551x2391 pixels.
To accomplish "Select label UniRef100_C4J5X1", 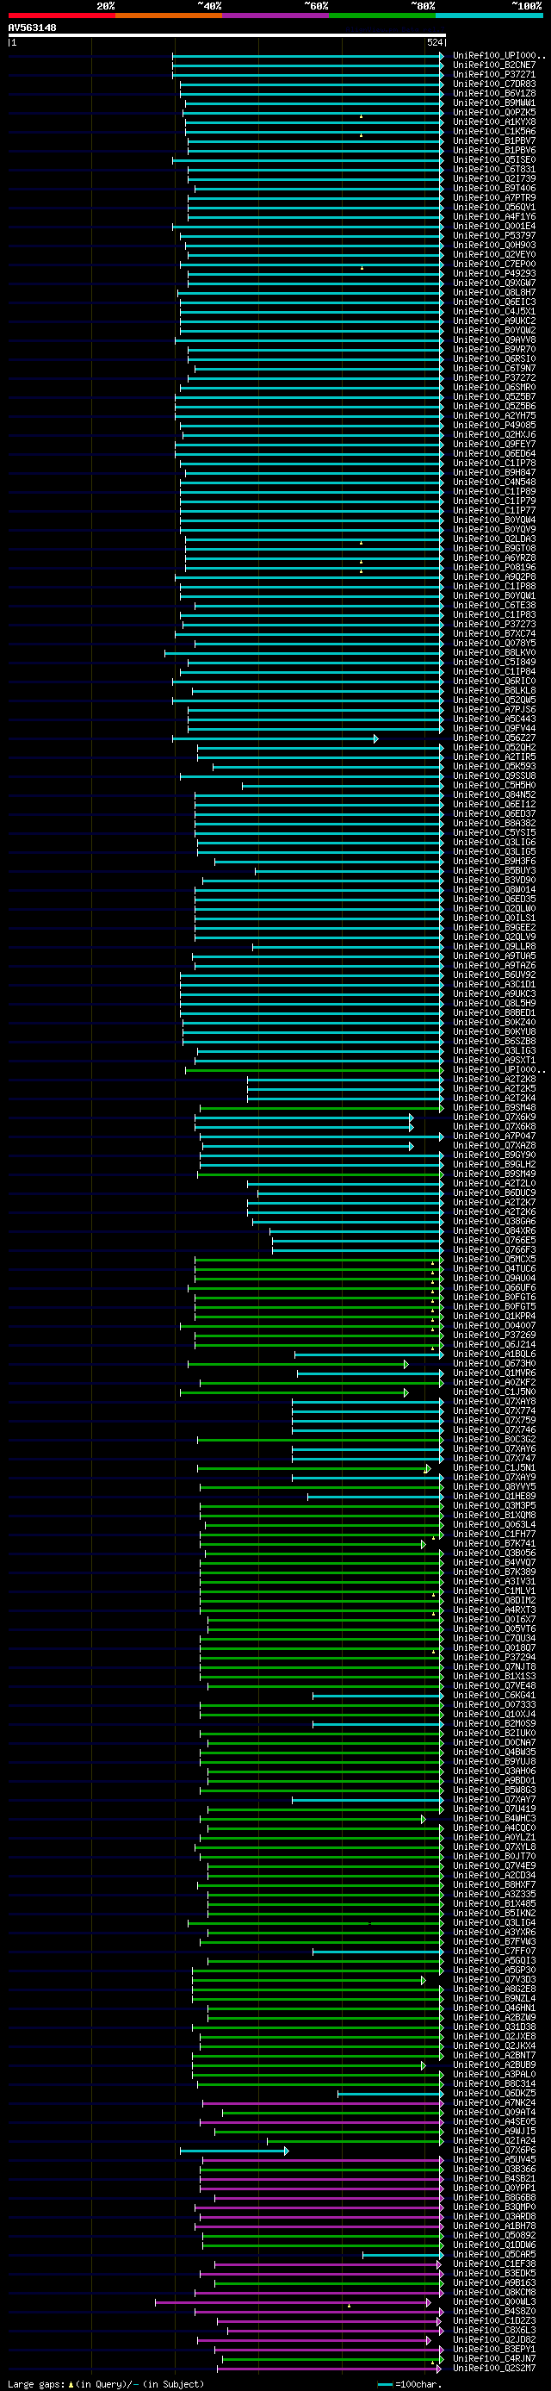I will [493, 312].
